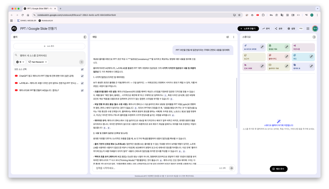This screenshot has width=329, height=189.
Task: Open Google apps grid icon
Action: tap(307, 29)
